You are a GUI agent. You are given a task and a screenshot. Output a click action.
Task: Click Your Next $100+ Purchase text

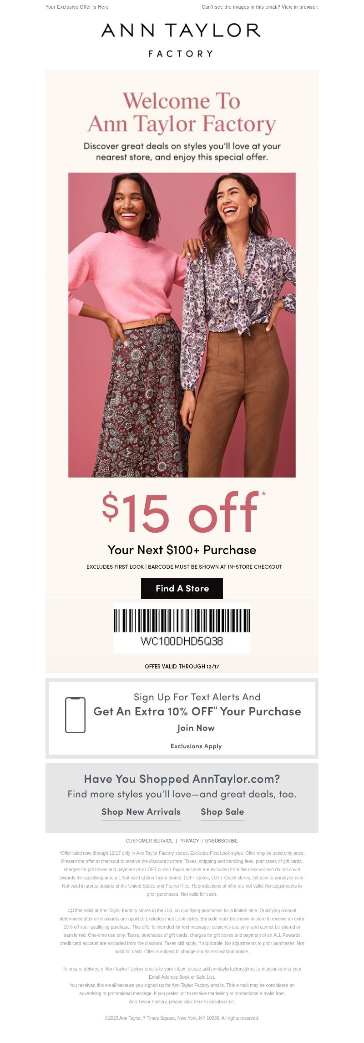182,550
